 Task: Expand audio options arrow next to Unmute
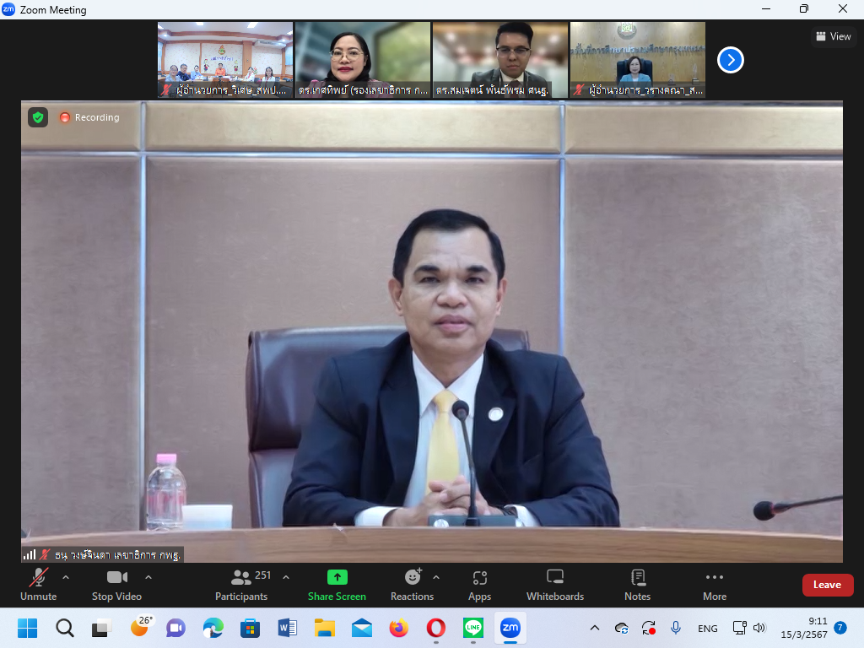pyautogui.click(x=66, y=577)
